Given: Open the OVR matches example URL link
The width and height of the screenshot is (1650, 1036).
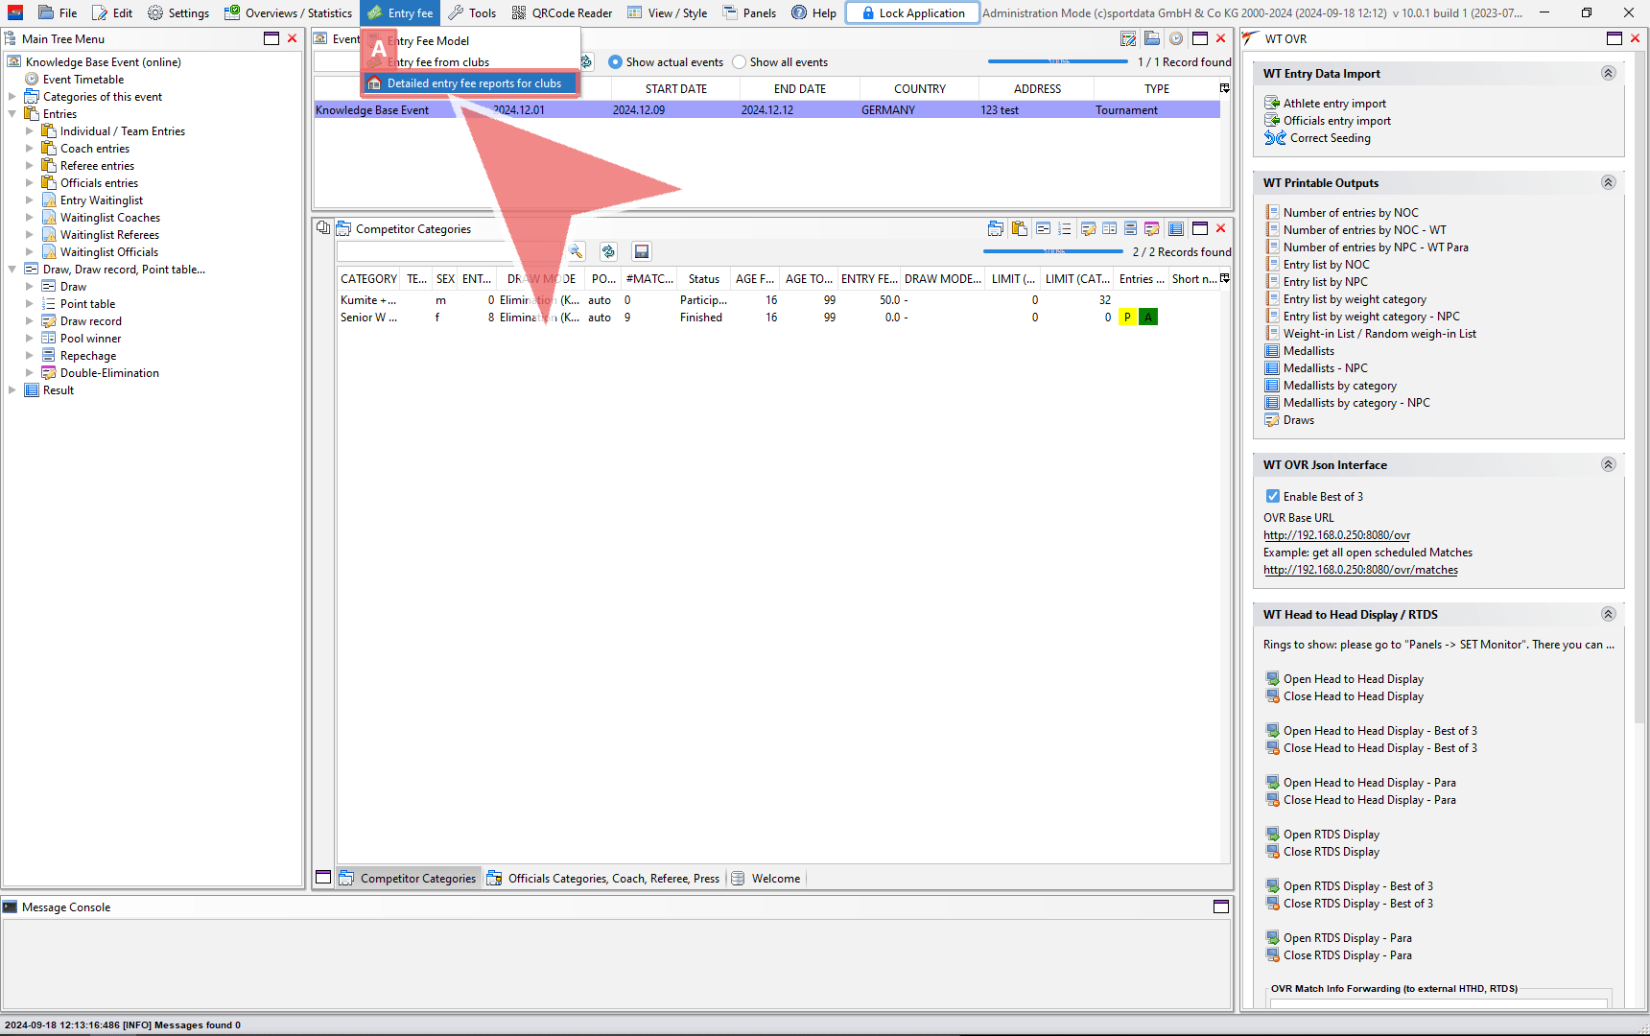Looking at the screenshot, I should coord(1360,570).
